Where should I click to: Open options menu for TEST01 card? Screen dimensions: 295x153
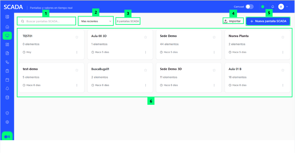click(77, 52)
